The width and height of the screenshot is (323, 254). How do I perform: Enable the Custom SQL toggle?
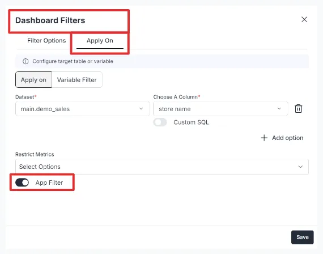pos(160,122)
